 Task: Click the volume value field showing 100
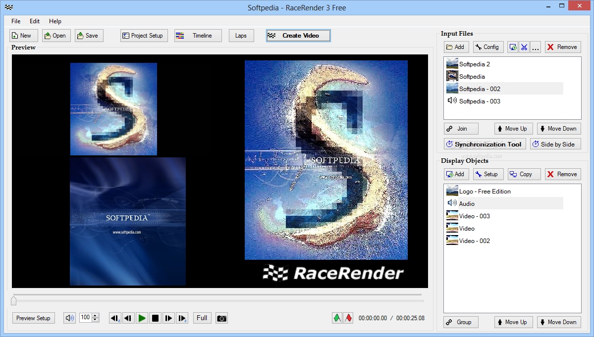(85, 318)
